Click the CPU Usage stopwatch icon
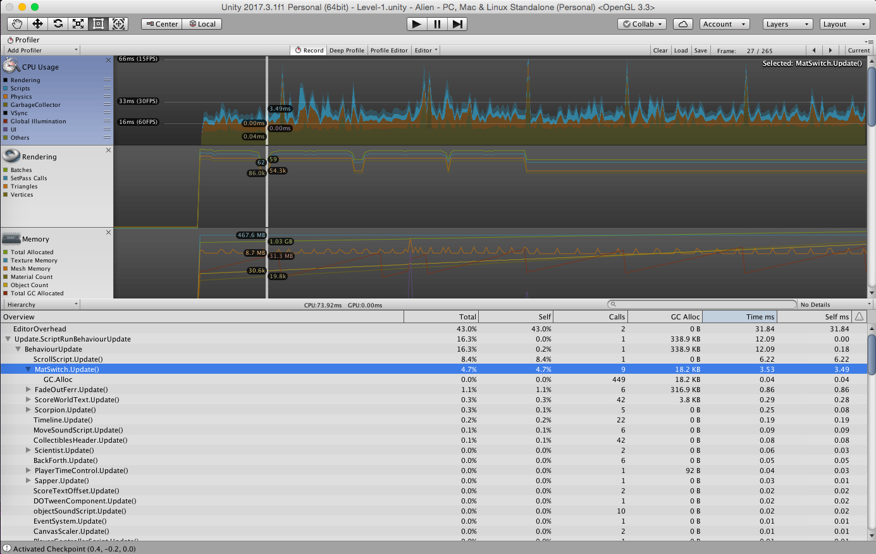The height and width of the screenshot is (554, 876). [x=11, y=66]
